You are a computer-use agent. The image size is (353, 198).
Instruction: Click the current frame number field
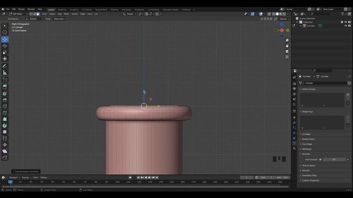point(247,178)
